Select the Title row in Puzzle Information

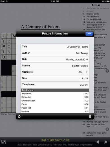click(x=55, y=47)
